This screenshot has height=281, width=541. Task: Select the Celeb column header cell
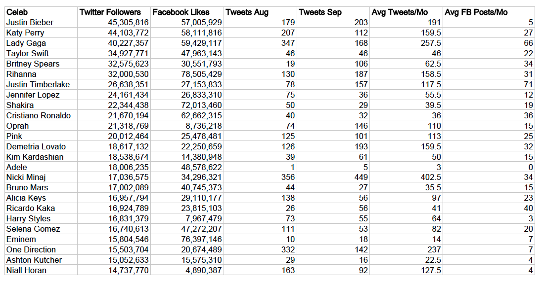pos(41,12)
